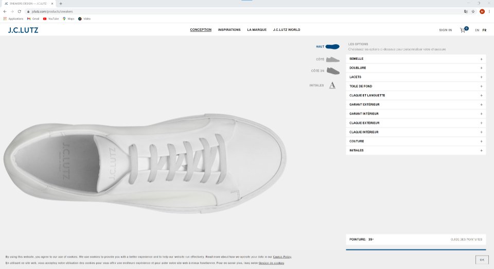Choose the Côté 3/4 view shoe icon
Image resolution: width=494 pixels, height=269 pixels.
pos(333,71)
